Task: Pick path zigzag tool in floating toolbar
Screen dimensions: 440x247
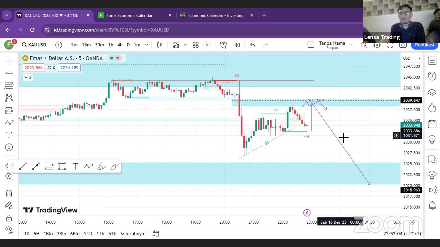Action: pos(88,166)
